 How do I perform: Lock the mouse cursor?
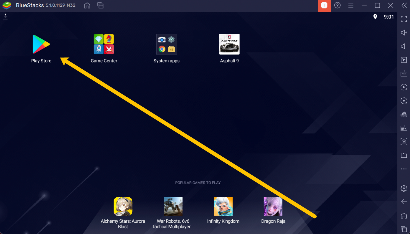click(x=404, y=60)
